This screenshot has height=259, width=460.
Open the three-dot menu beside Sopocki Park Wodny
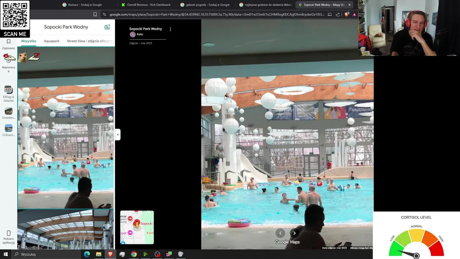[x=170, y=29]
